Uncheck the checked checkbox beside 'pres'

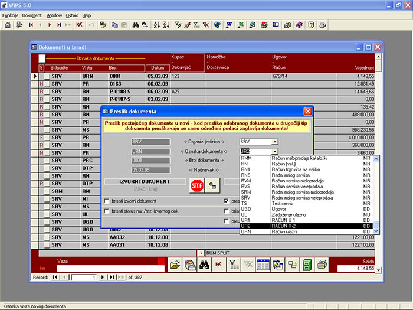(226, 201)
